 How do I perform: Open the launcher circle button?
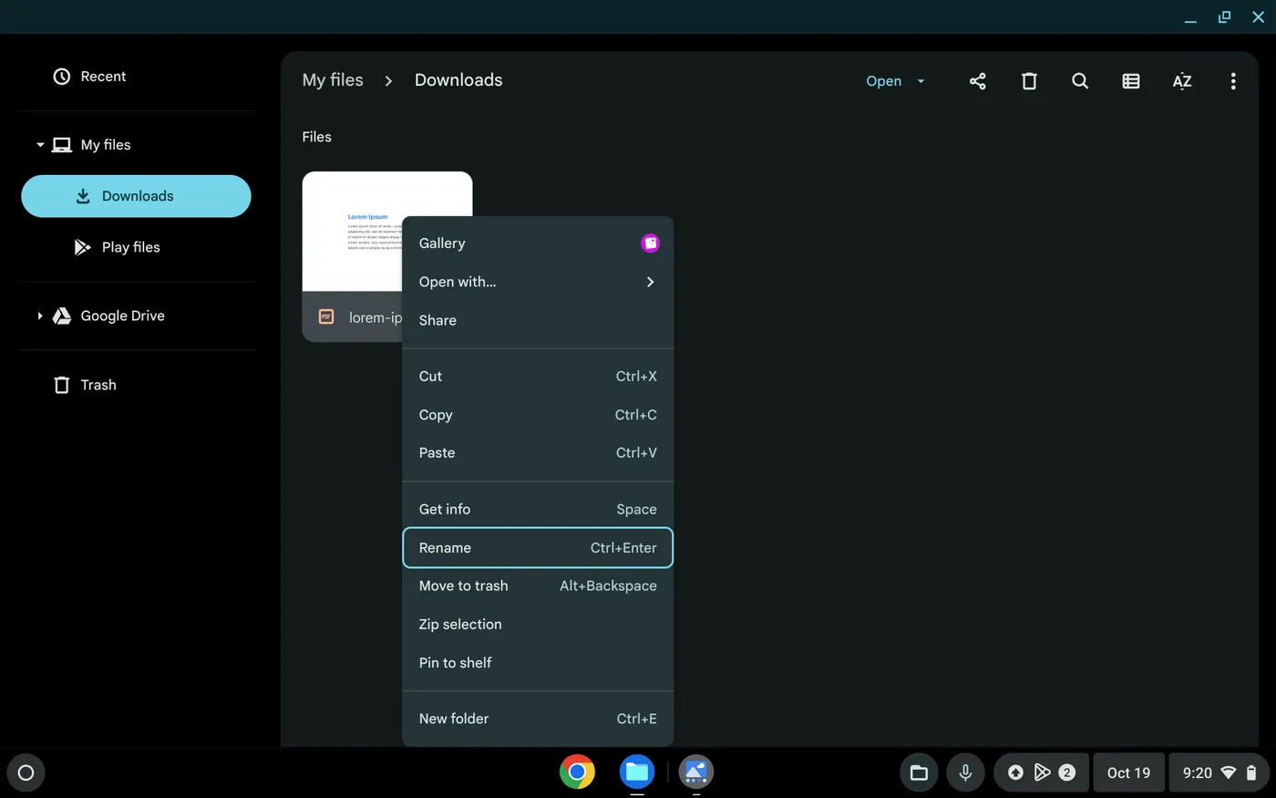coord(26,772)
